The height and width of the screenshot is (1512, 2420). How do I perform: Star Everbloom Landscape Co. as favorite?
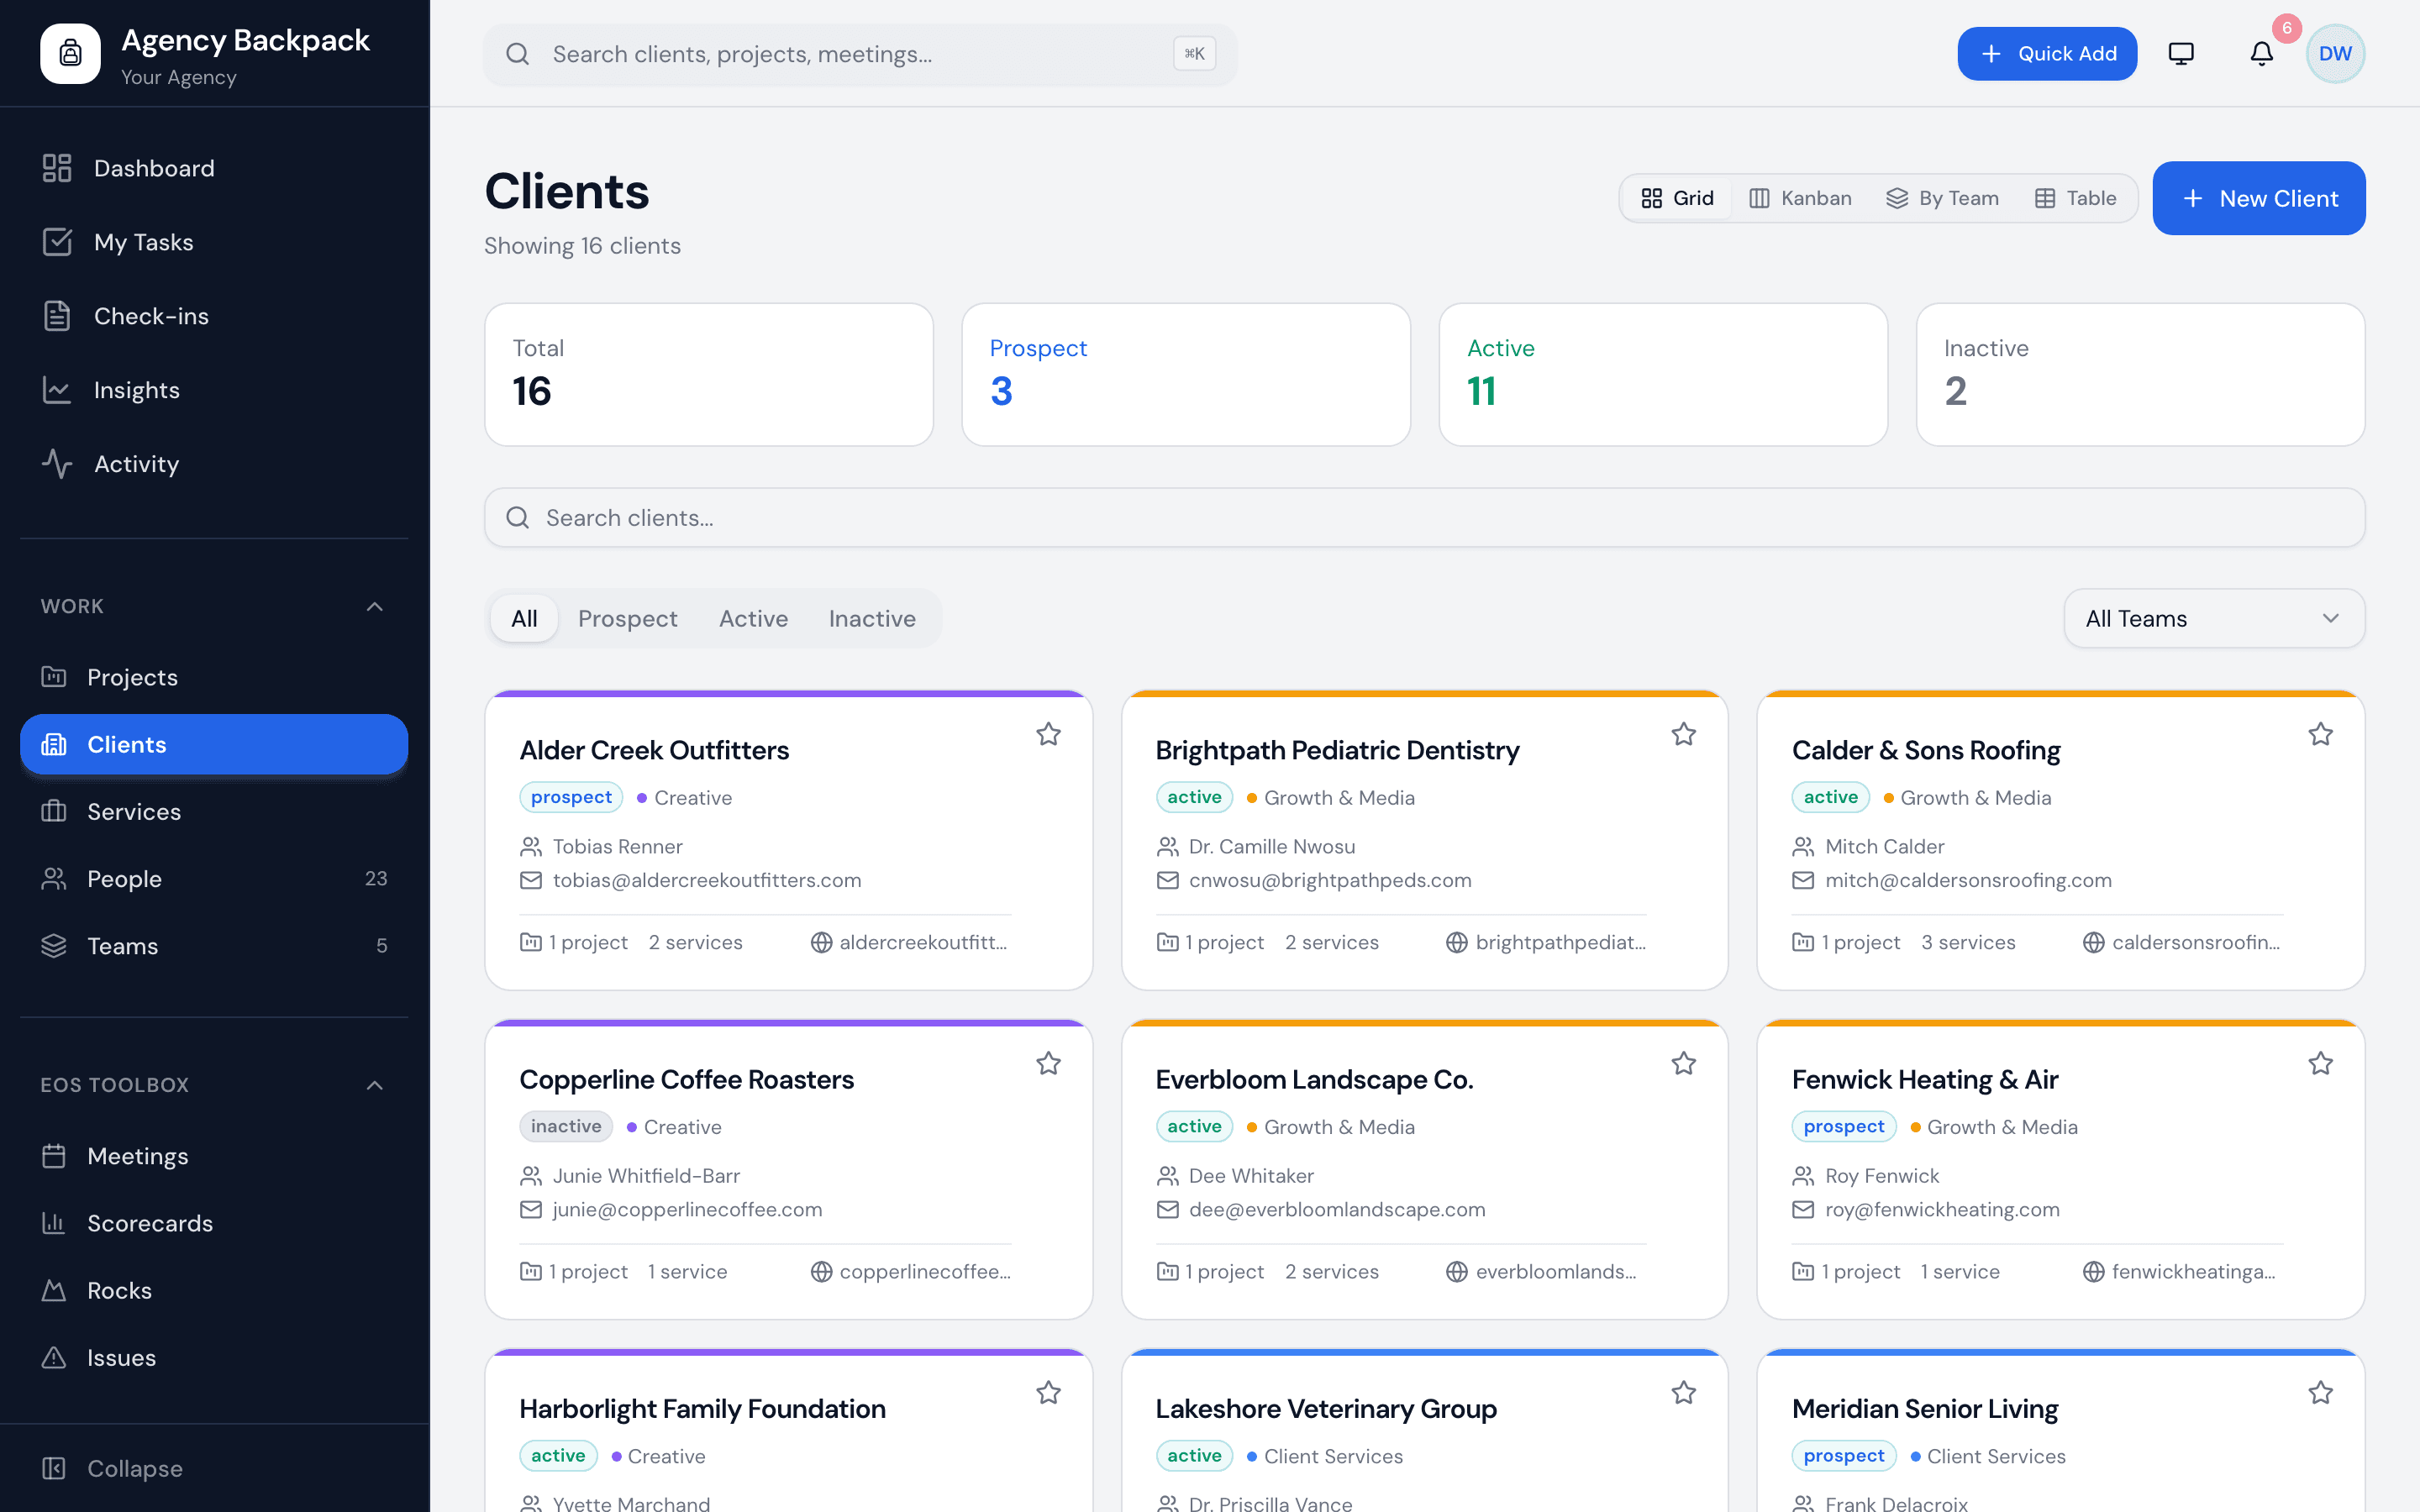[1684, 1063]
